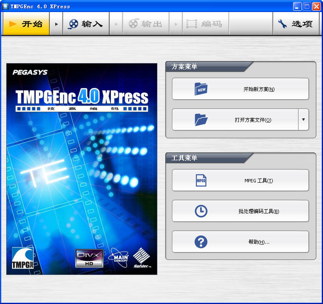Click the PEGASYS brand text
Viewport: 323px width, 304px height.
[30, 72]
